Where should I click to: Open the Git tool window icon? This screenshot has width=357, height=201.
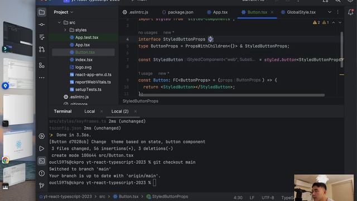(x=42, y=185)
